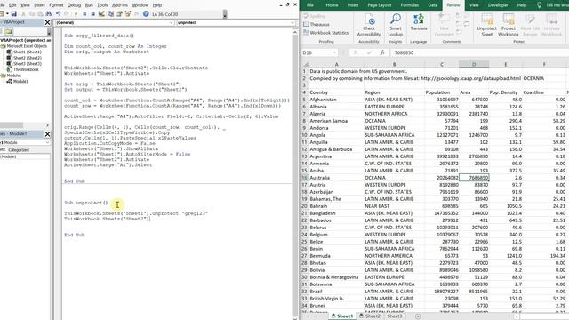Switch to Sheet3 worksheet tab
The height and width of the screenshot is (320, 569).
point(395,316)
